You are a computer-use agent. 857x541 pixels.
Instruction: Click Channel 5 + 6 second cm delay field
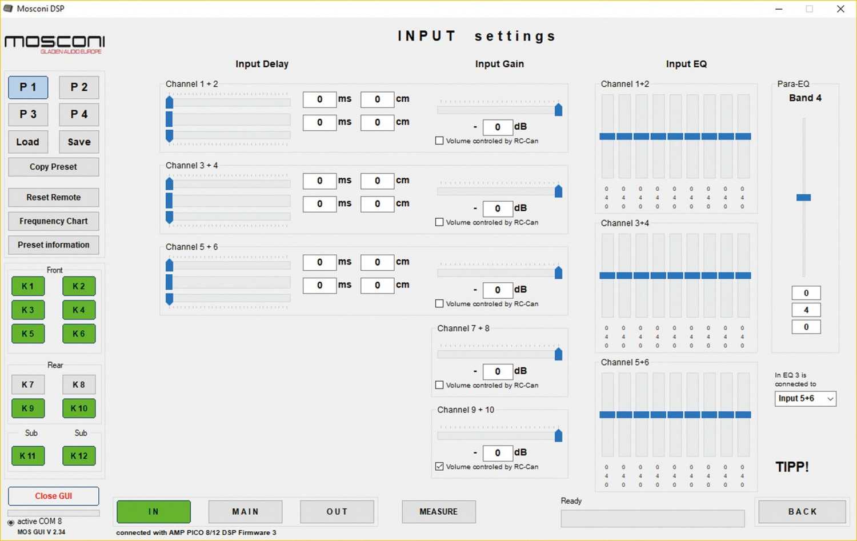click(377, 285)
